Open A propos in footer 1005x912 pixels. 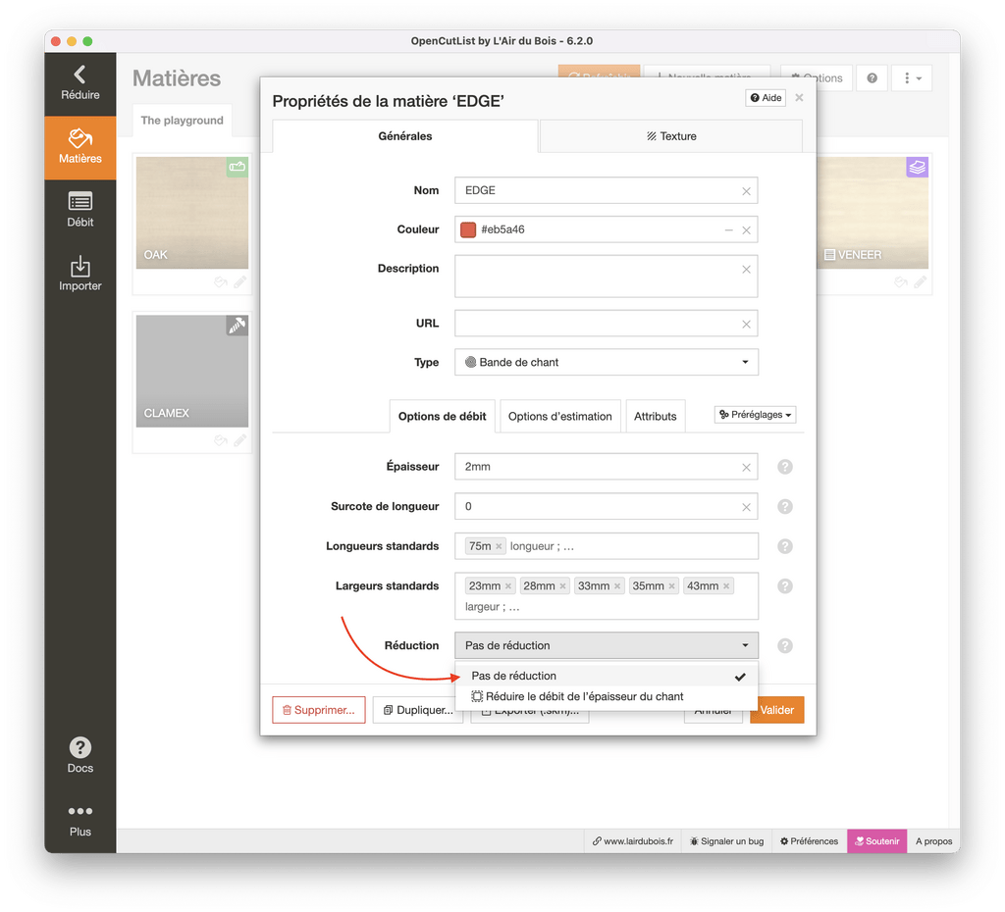(934, 841)
